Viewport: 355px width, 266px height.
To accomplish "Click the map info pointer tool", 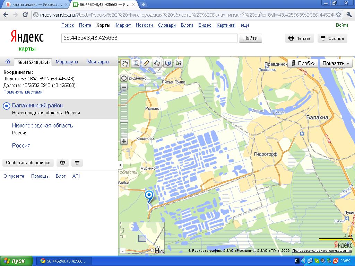I will pos(179,63).
